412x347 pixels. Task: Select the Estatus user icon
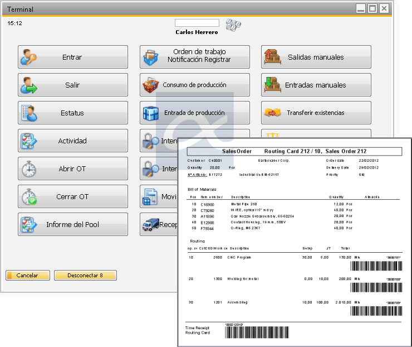(x=28, y=113)
